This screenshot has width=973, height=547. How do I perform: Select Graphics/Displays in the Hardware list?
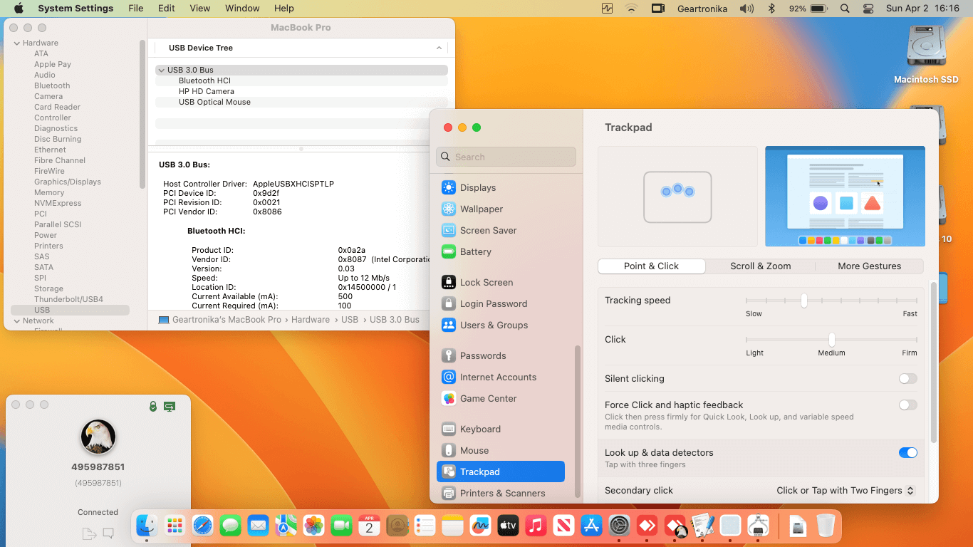coord(68,182)
